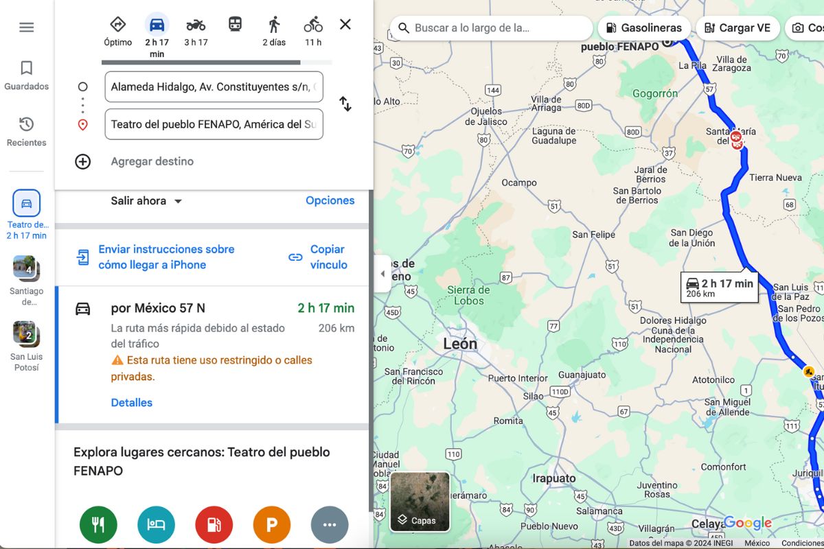The height and width of the screenshot is (549, 824).
Task: Collapse the side panel arrow
Action: [x=382, y=274]
